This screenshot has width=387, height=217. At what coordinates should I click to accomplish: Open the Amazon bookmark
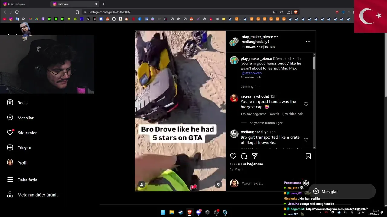click(x=120, y=19)
